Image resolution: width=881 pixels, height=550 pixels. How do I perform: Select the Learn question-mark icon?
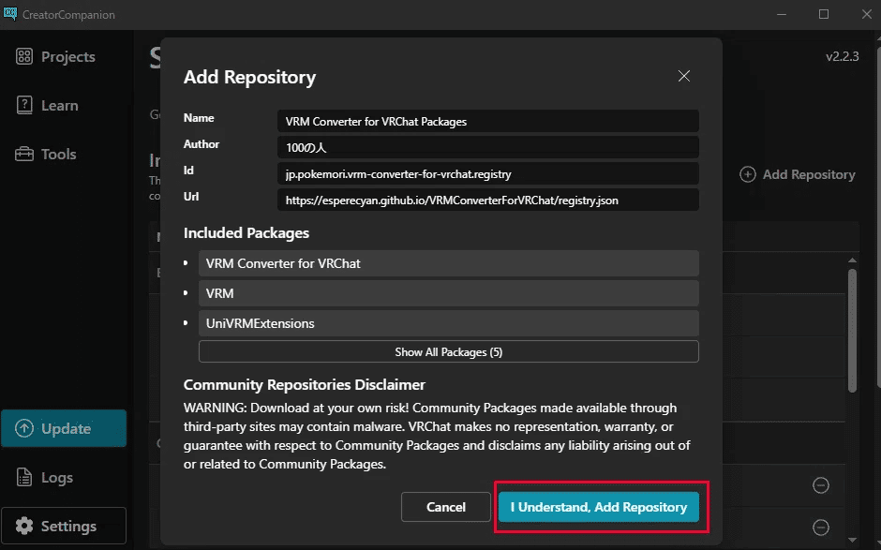pyautogui.click(x=26, y=105)
